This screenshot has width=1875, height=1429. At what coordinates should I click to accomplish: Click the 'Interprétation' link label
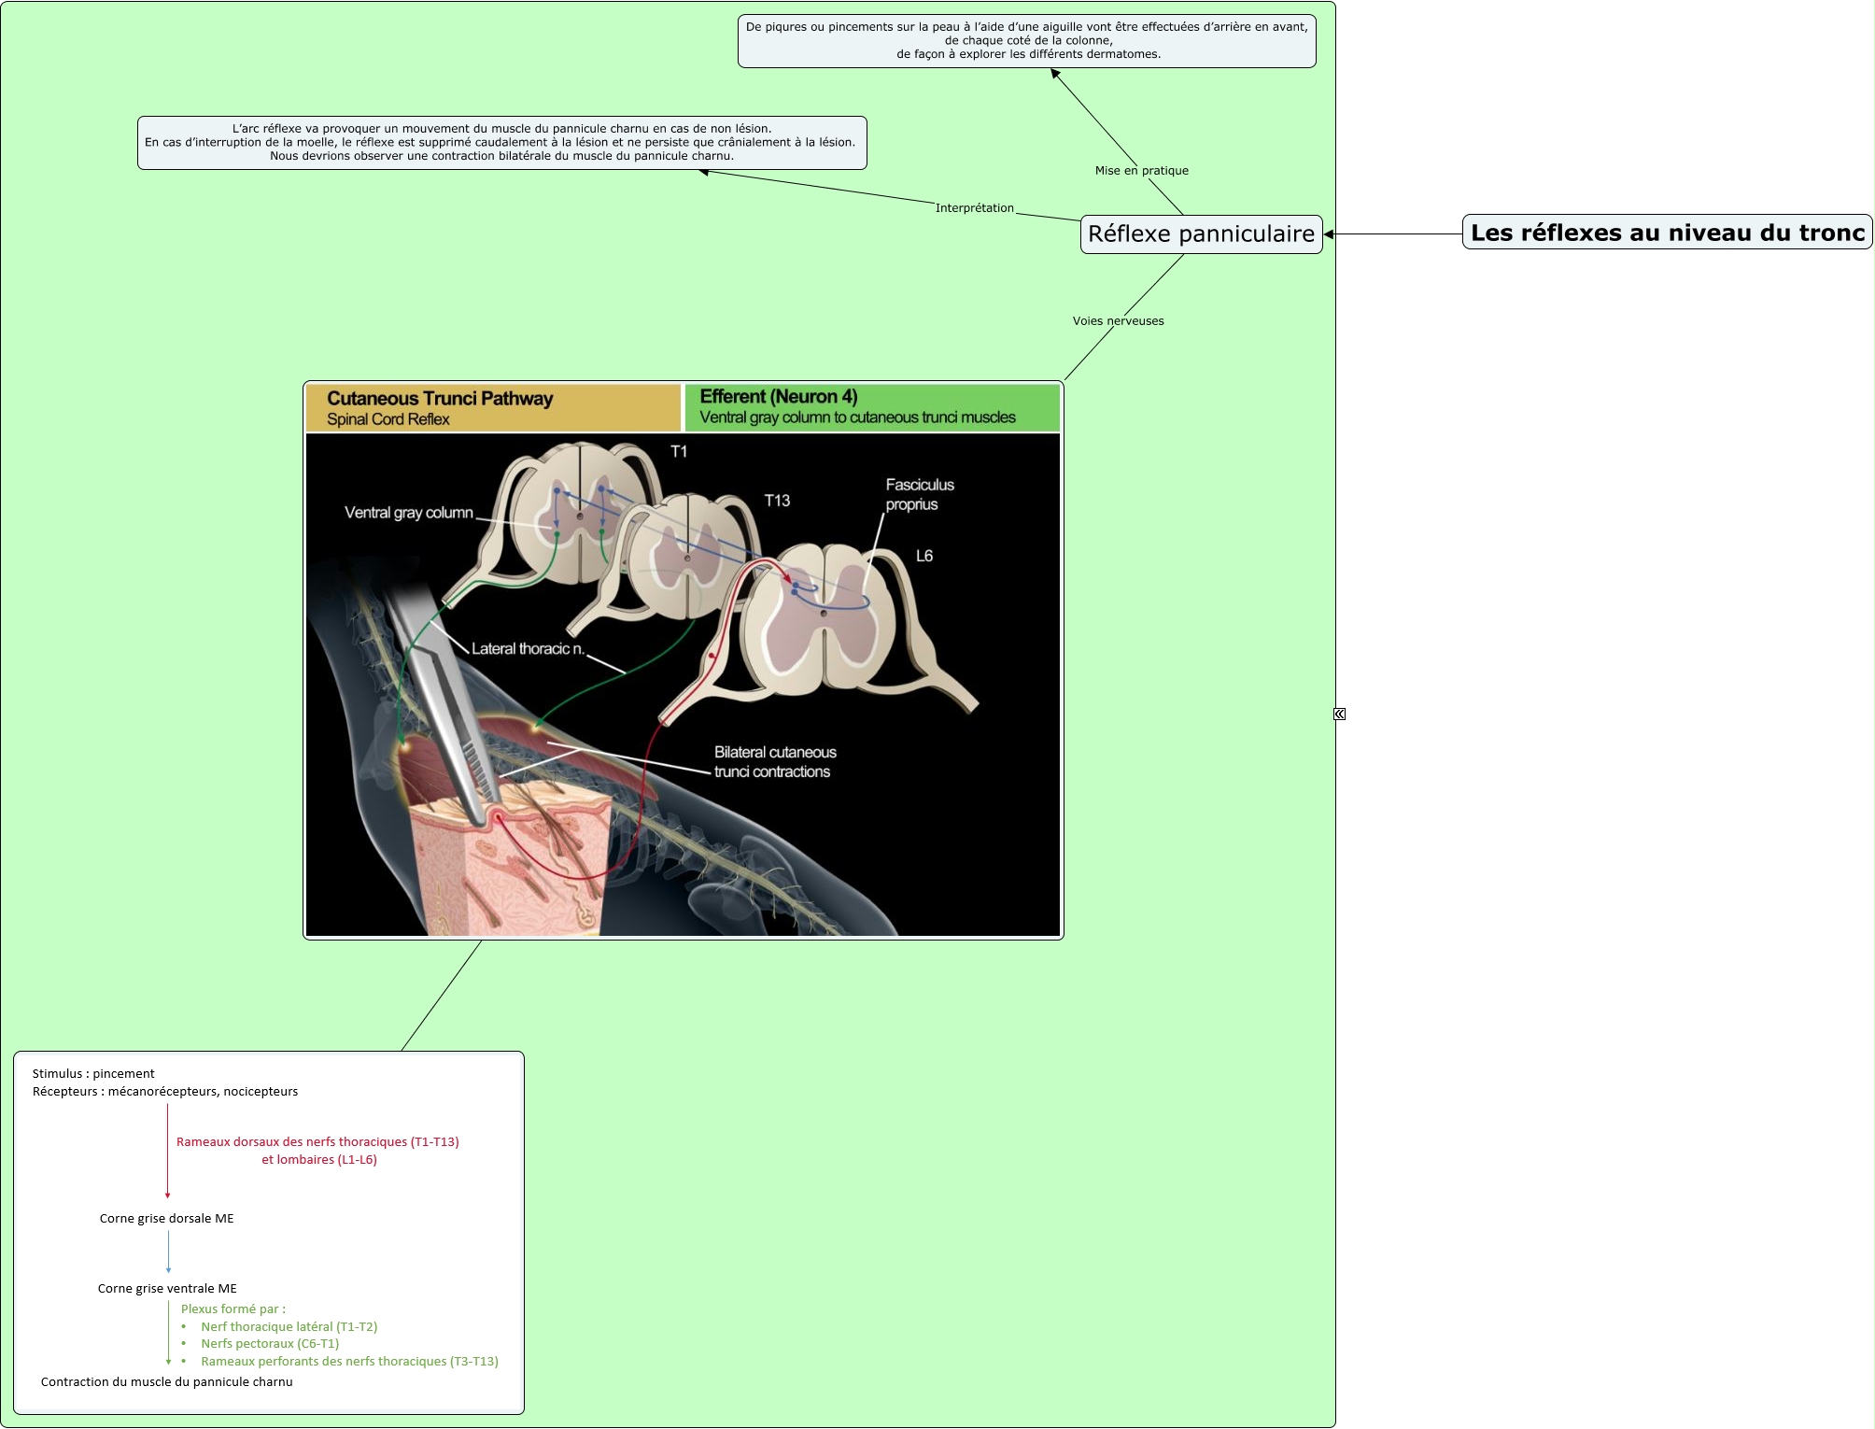pos(974,208)
